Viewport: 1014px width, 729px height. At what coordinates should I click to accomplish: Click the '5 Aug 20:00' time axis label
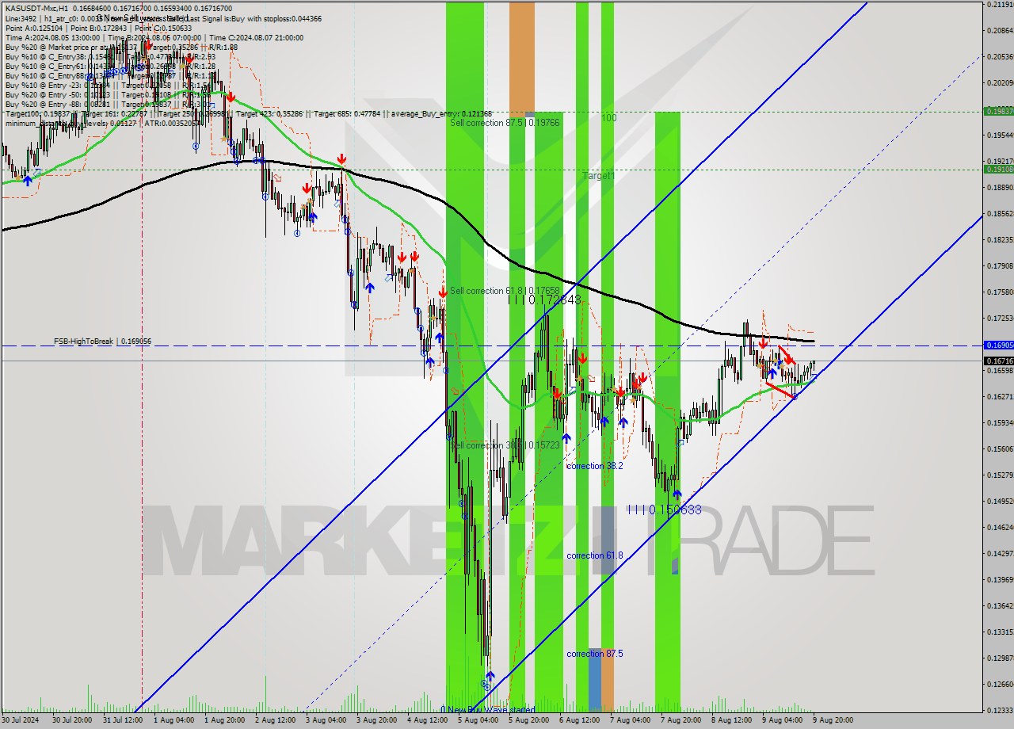[x=528, y=720]
